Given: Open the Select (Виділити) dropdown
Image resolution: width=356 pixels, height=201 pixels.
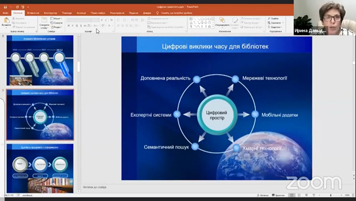Looking at the screenshot, I should click(x=275, y=27).
